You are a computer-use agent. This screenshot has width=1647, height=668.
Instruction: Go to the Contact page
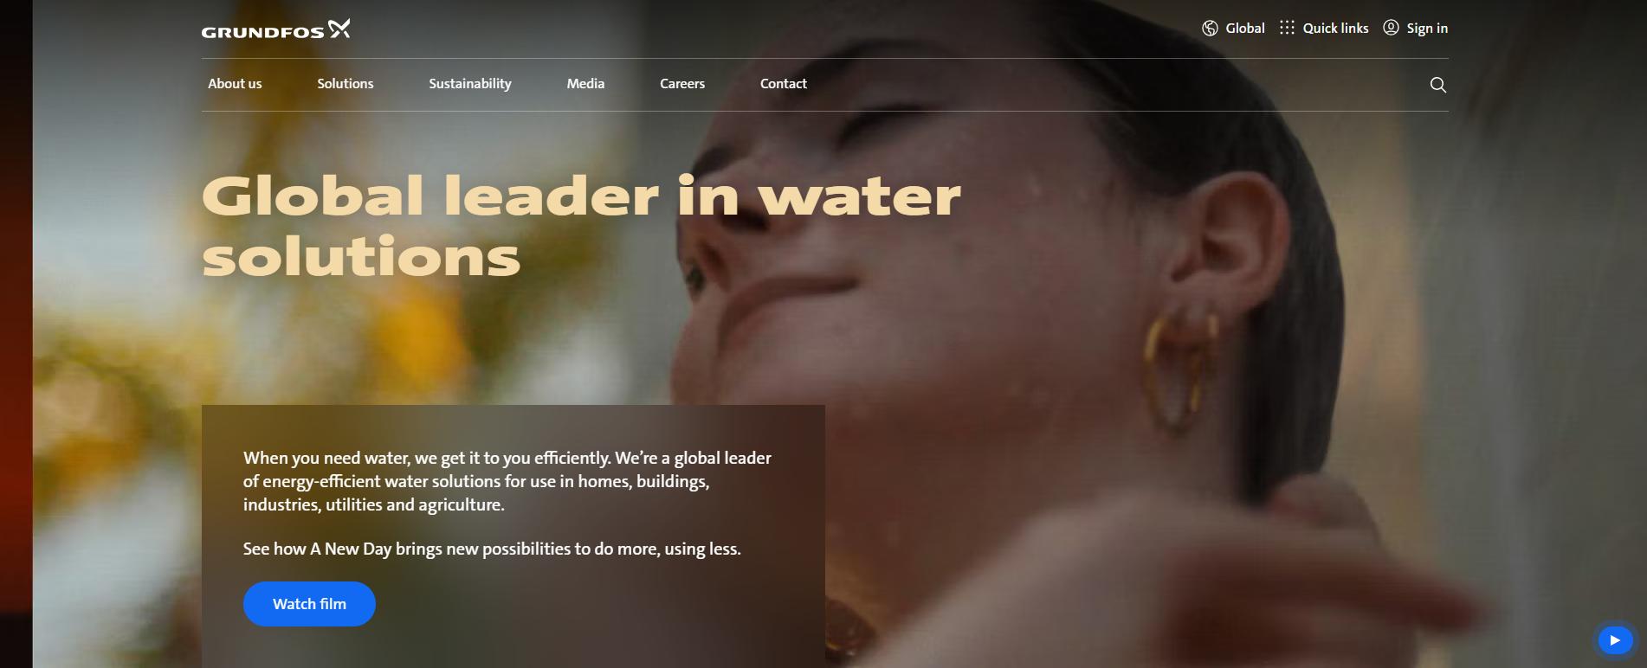pyautogui.click(x=784, y=84)
